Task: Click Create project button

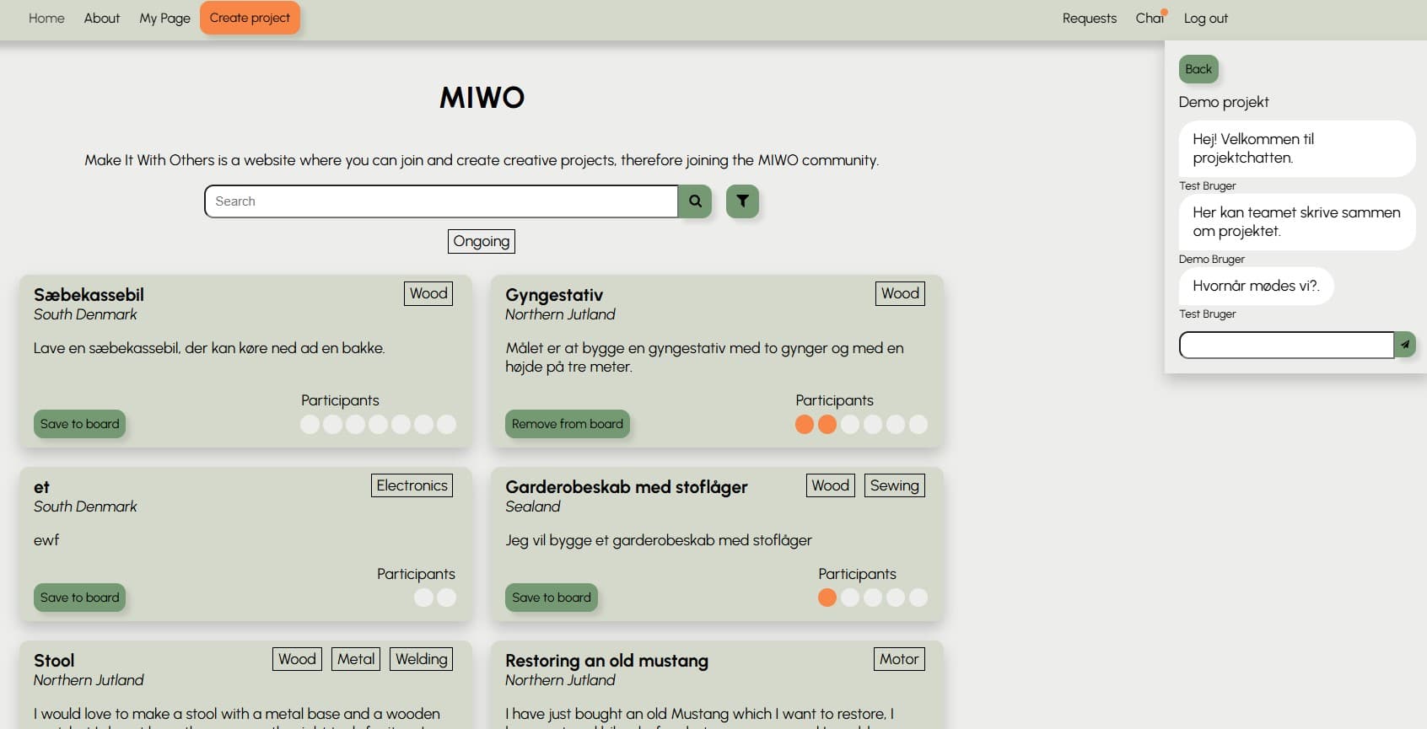Action: coord(250,18)
